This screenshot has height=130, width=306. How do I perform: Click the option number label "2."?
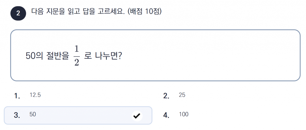coord(166,96)
